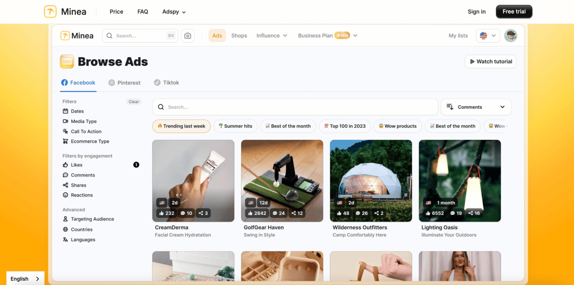Click the "Camp Comfortably Here" subtitle
Screen dimensions: 574x285
pos(359,235)
